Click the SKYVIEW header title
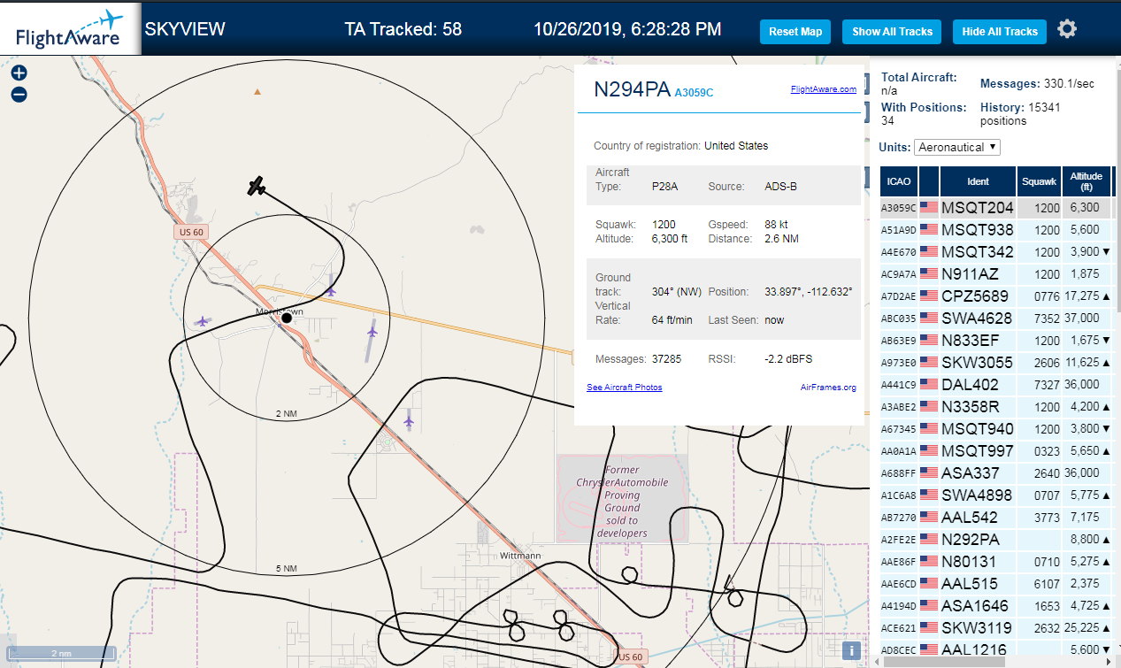Viewport: 1121px width, 668px height. click(185, 29)
